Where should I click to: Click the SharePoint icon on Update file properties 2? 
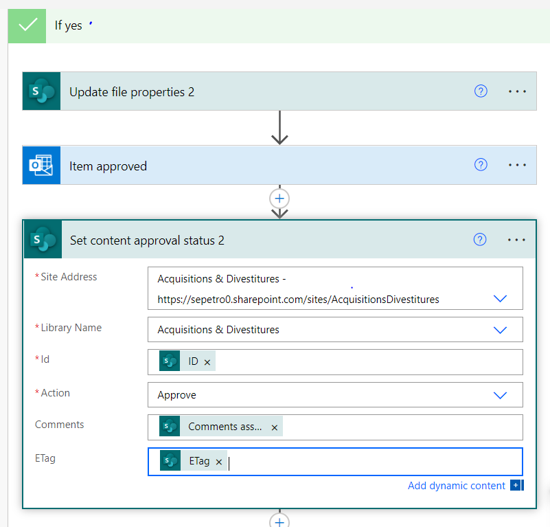41,91
